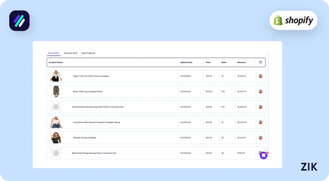
Task: Click sales count 111
Action: 222,76
